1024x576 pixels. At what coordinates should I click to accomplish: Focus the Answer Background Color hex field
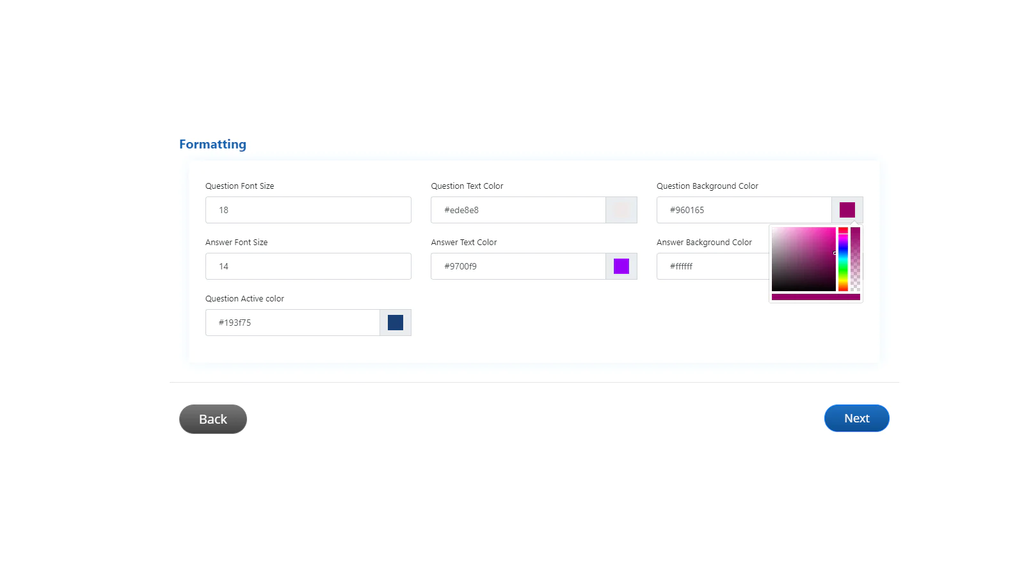point(712,266)
